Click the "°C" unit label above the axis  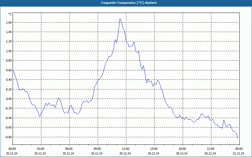coord(10,14)
